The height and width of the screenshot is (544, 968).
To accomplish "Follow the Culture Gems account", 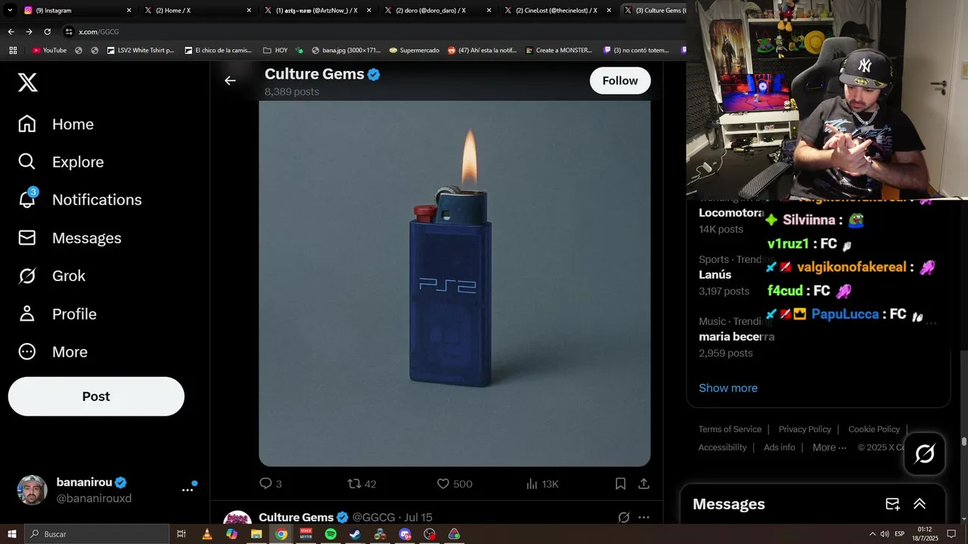I will [620, 81].
